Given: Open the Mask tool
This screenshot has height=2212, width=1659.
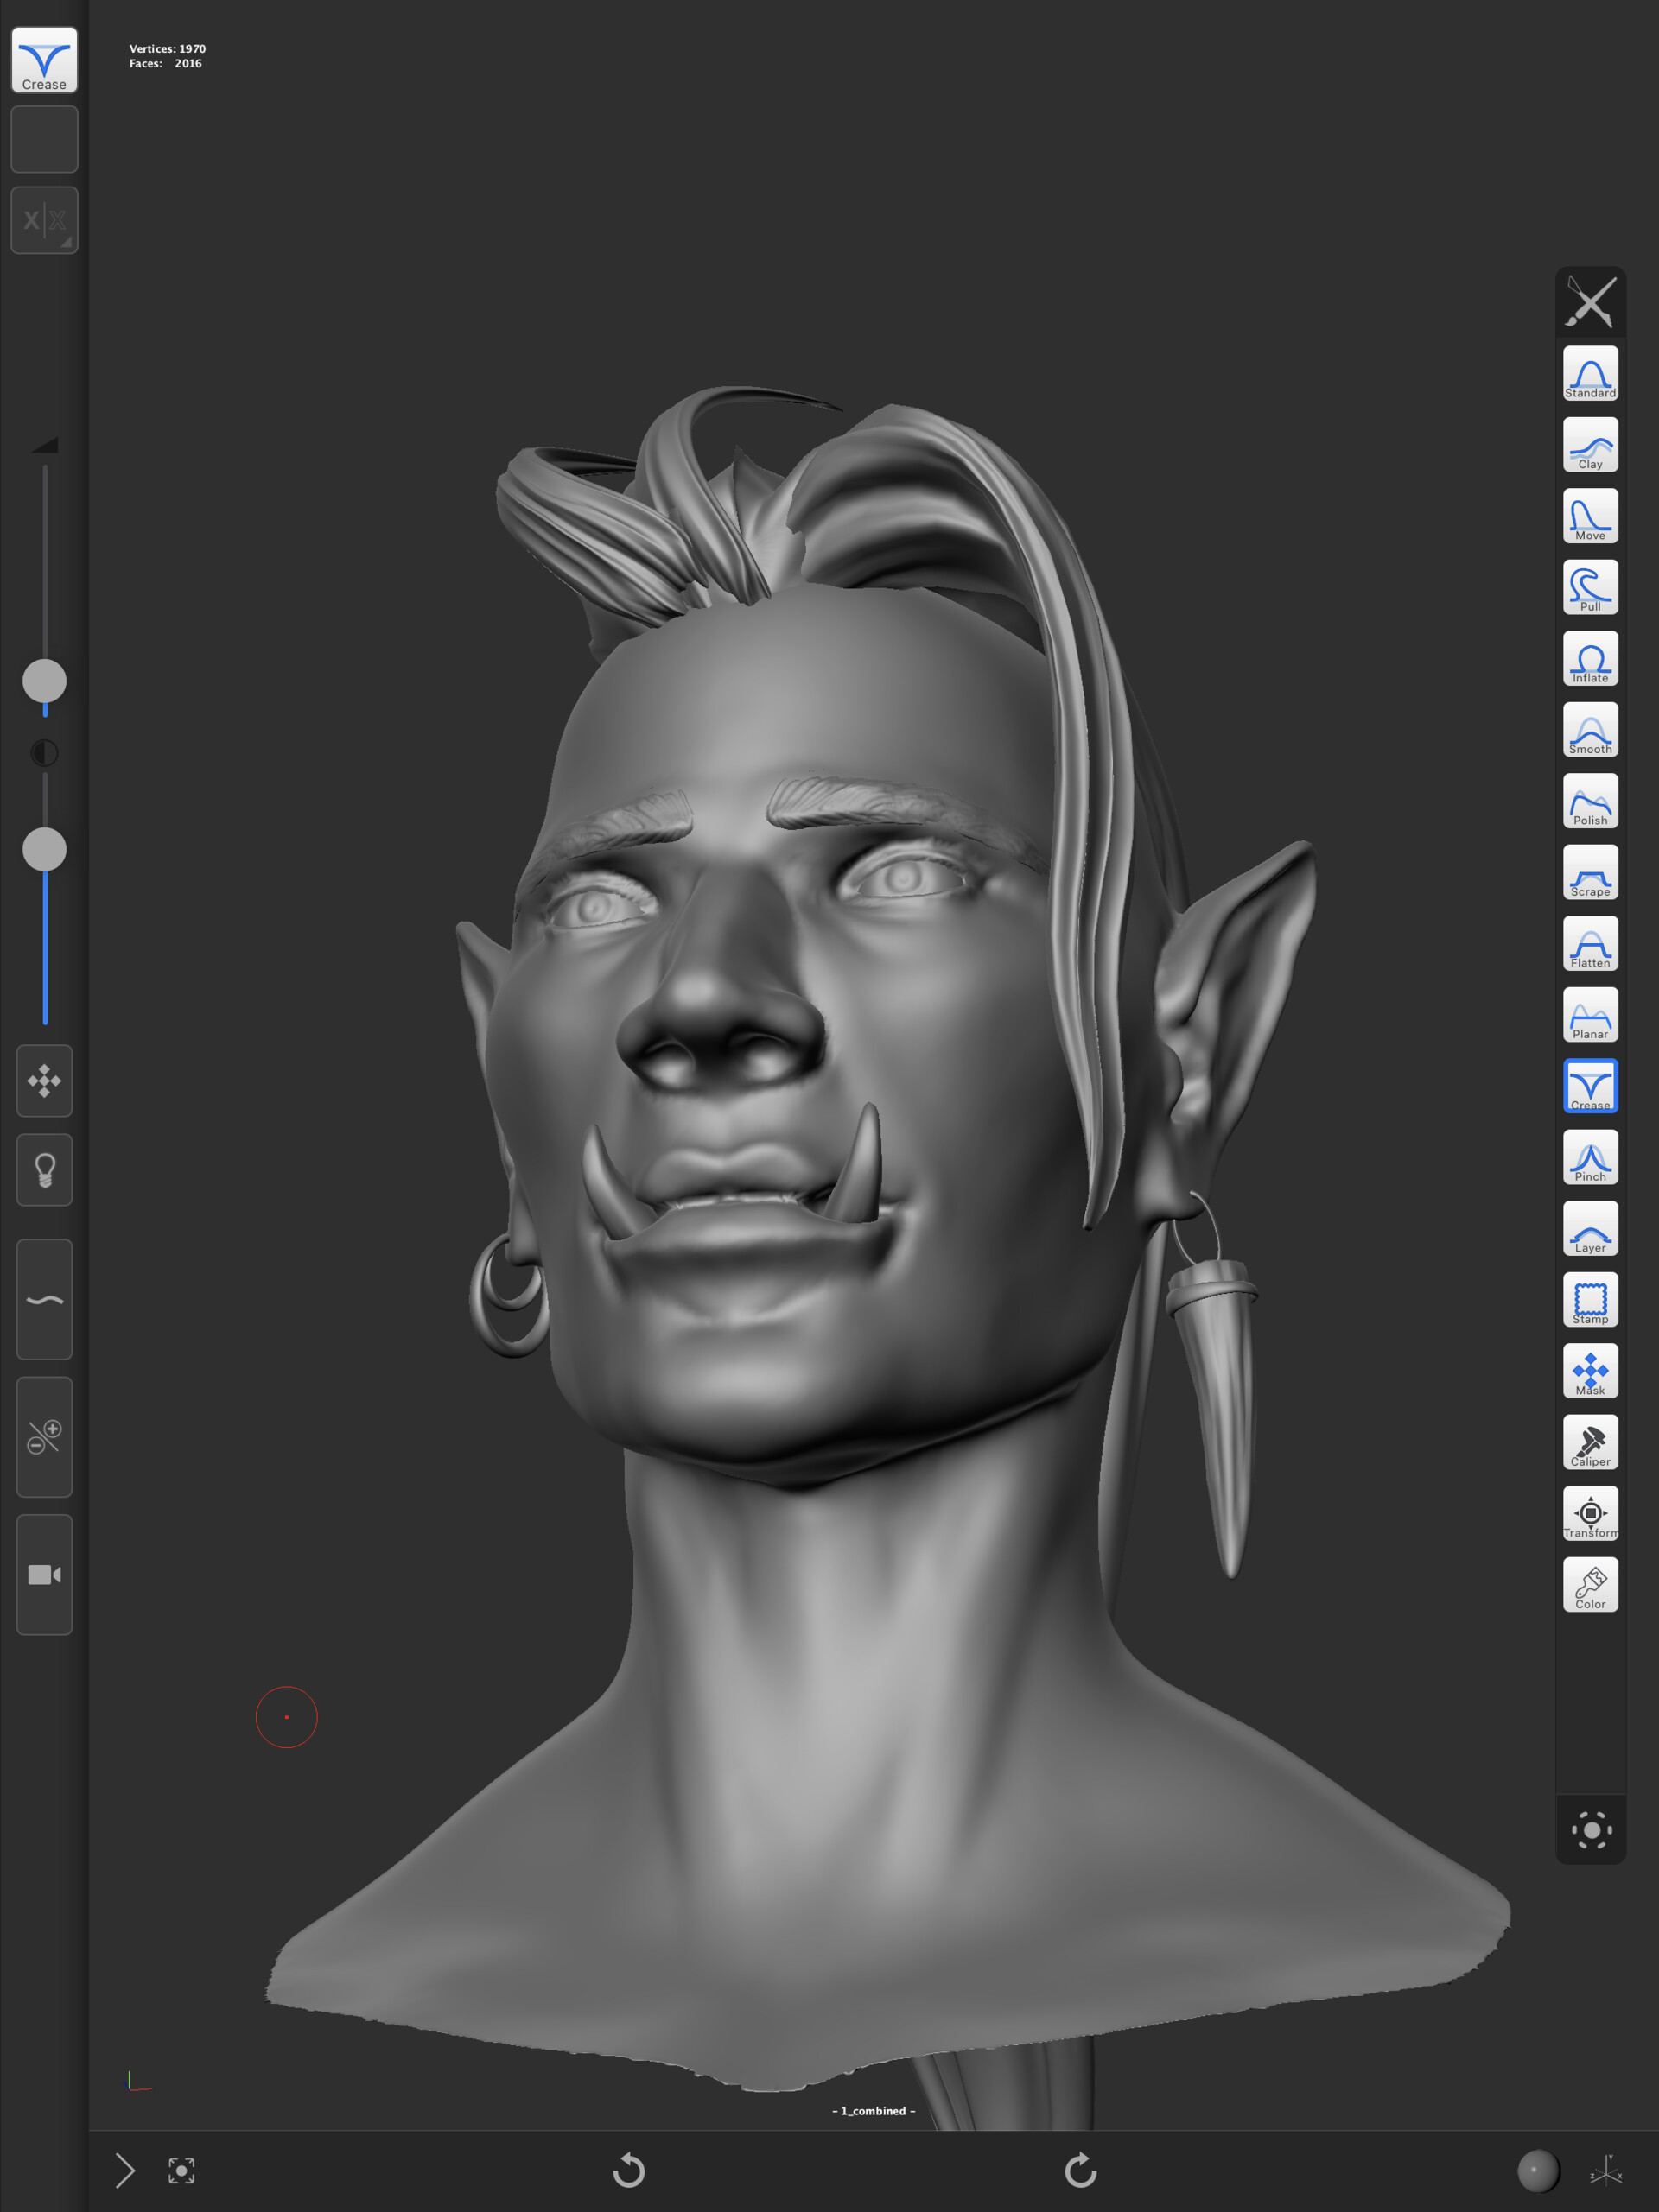Looking at the screenshot, I should 1590,1372.
